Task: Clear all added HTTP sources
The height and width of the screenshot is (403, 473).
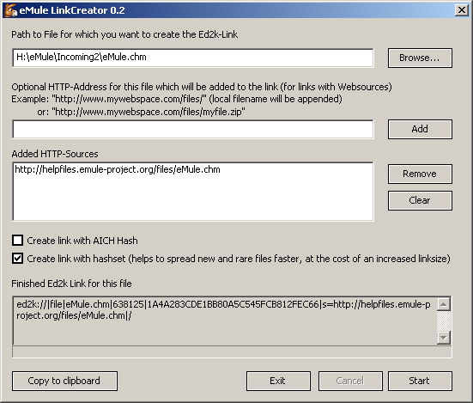Action: 420,200
